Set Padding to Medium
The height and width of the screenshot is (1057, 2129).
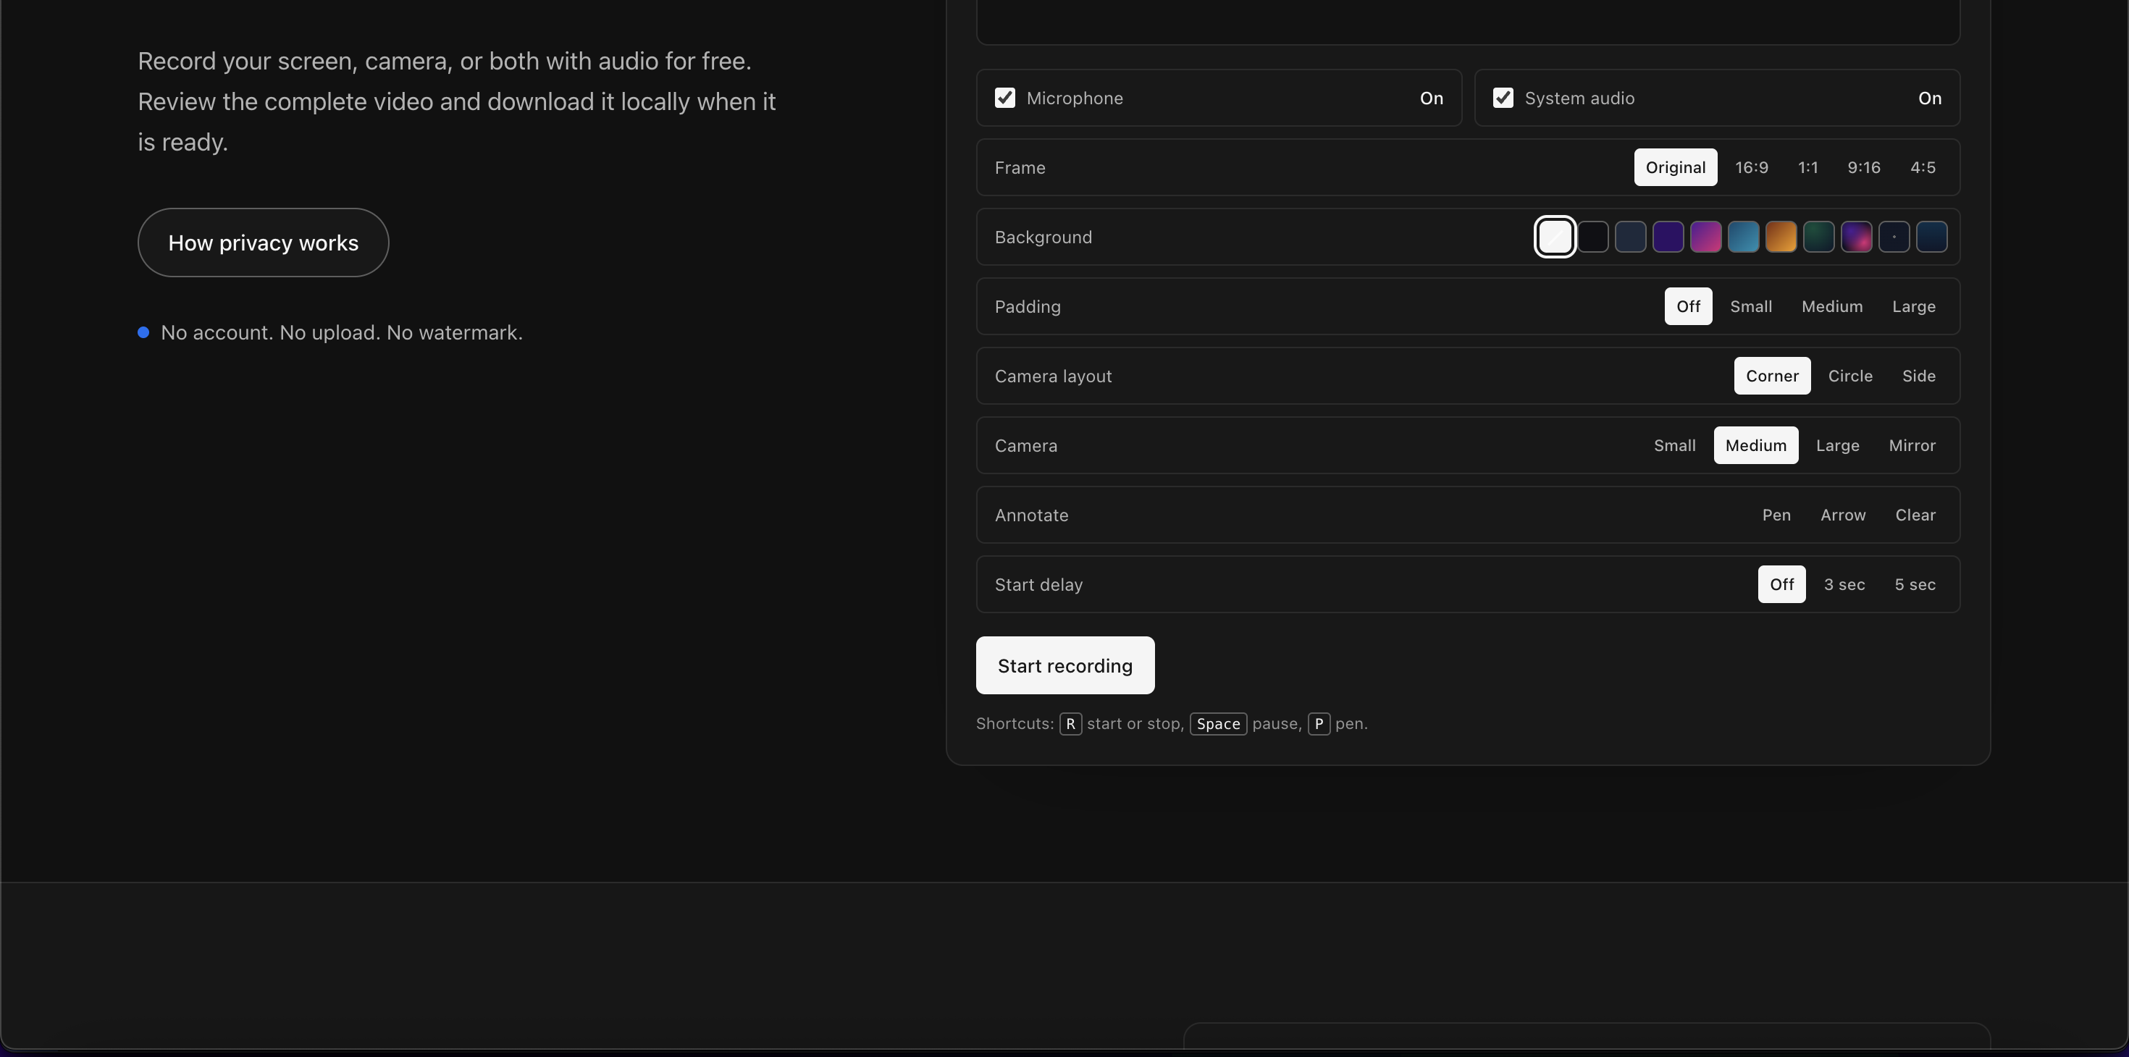1831,307
